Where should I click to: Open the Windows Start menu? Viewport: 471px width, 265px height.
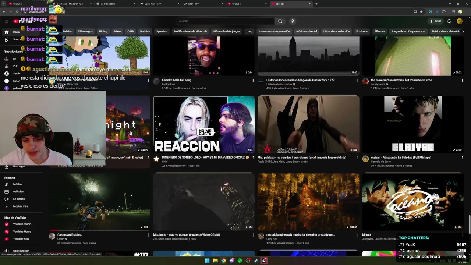(207, 261)
